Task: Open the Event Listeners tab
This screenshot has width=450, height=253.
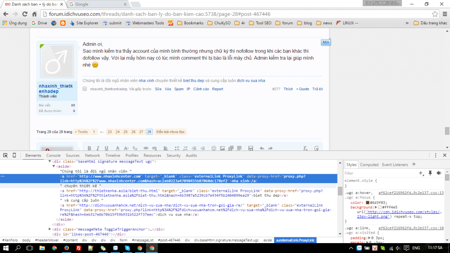Action: point(395,165)
